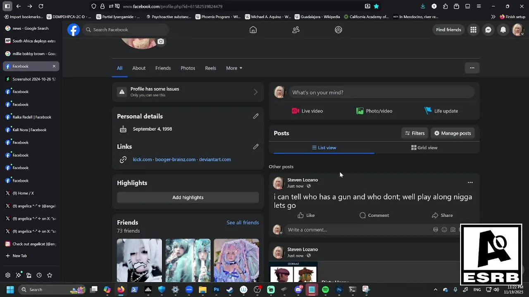The image size is (529, 297).
Task: Open first friend thumbnail with white hair
Action: [x=139, y=260]
